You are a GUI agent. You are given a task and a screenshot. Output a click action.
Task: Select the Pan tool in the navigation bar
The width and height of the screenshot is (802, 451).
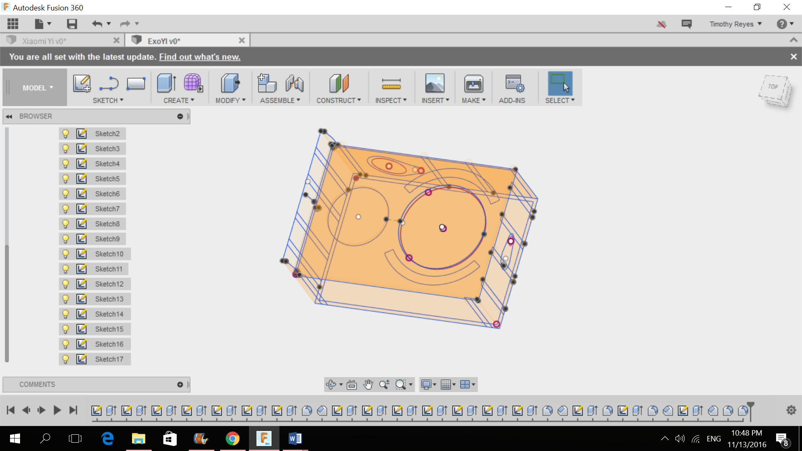point(368,384)
